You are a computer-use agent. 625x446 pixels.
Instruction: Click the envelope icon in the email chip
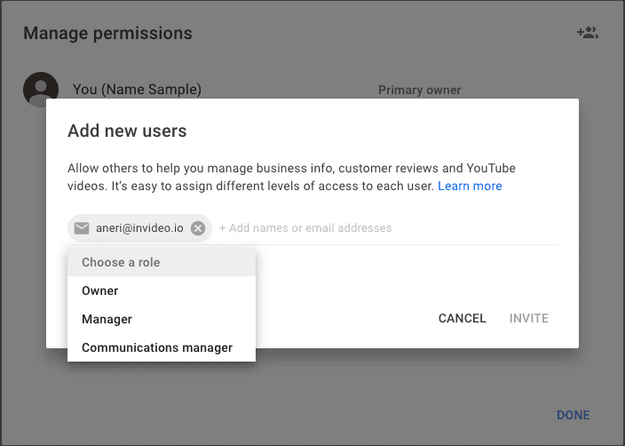coord(82,228)
